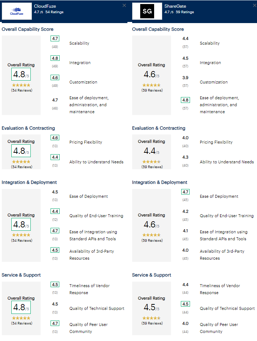Click the CloudFuze logo thumbnail
Viewport: 257px width, 341px height.
[17, 11]
